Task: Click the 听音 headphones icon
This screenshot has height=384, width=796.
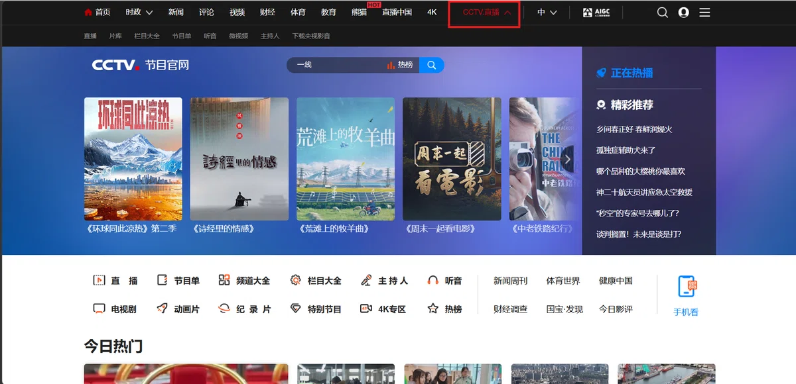Action: (433, 281)
